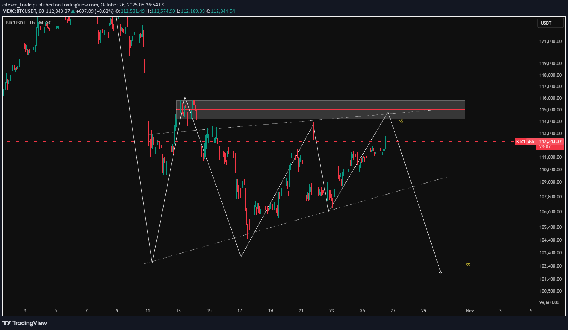Click the 23:07 candle countdown timer

(x=545, y=147)
